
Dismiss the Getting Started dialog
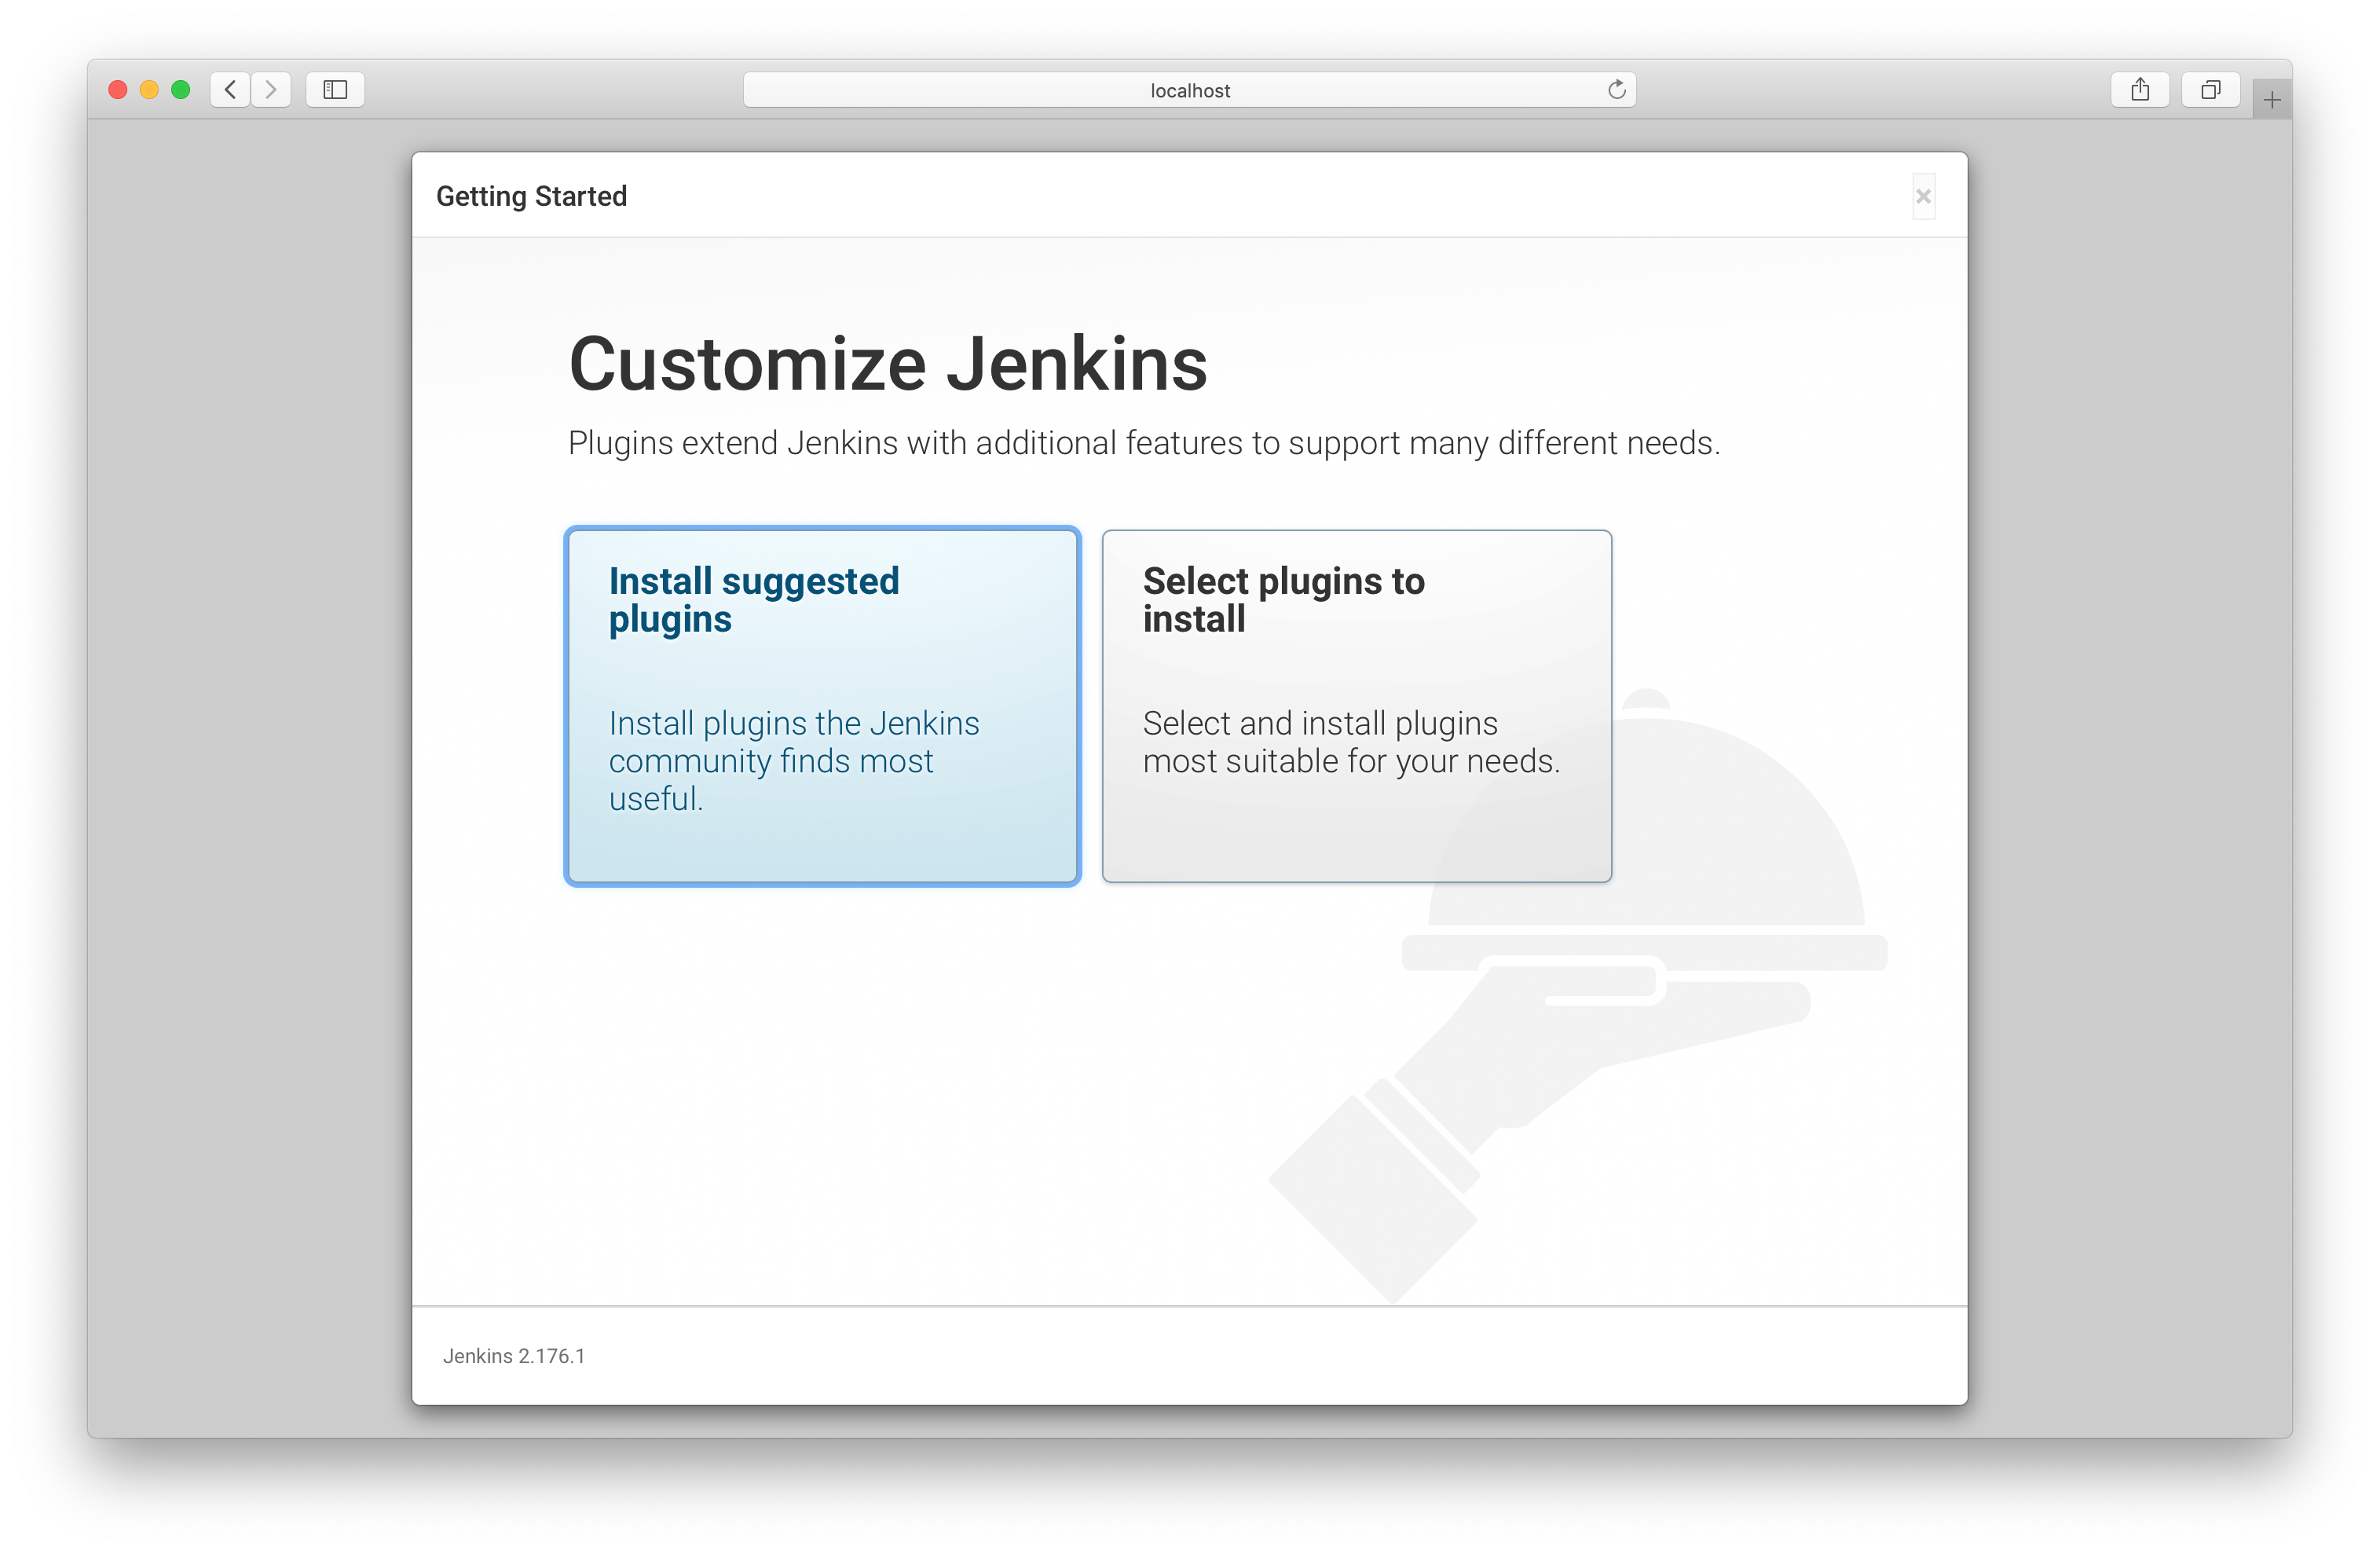(x=1923, y=196)
